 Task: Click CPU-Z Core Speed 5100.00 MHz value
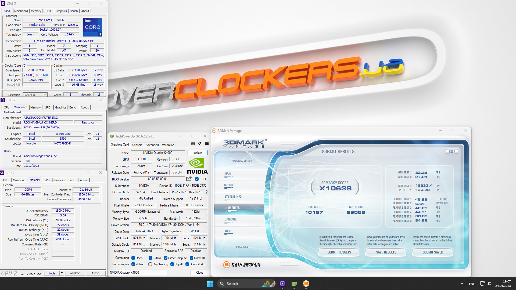point(36,70)
